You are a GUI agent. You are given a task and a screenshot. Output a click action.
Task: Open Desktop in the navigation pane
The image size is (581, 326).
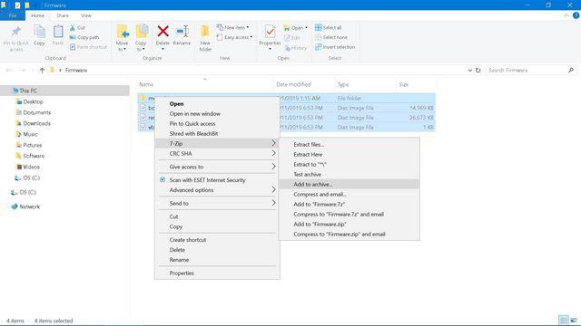tap(33, 101)
